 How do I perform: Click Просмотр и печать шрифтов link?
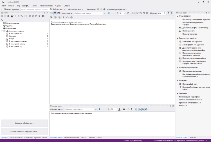pos(194,58)
